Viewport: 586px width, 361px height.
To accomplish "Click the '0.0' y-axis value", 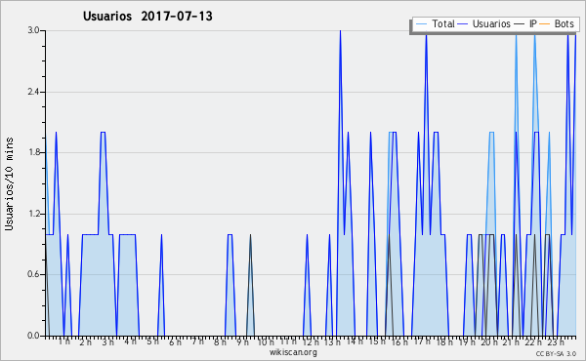I will point(33,336).
